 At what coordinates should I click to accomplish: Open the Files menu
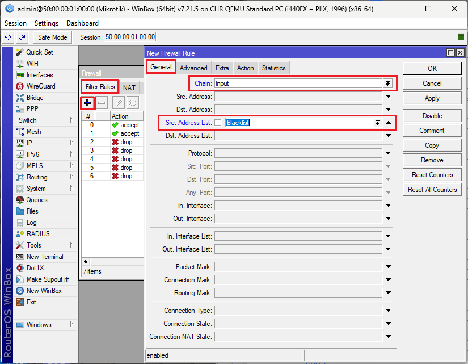pyautogui.click(x=32, y=211)
